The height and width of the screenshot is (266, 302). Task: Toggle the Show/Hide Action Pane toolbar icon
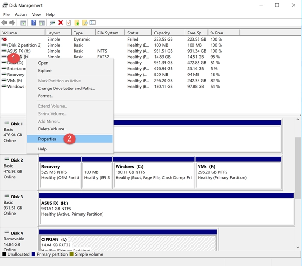pos(41,23)
